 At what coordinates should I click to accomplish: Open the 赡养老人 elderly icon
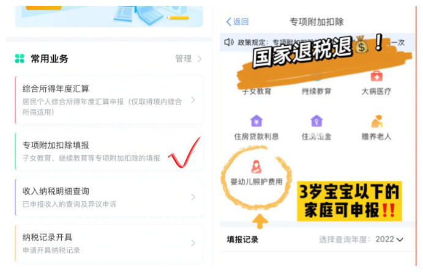click(x=377, y=121)
